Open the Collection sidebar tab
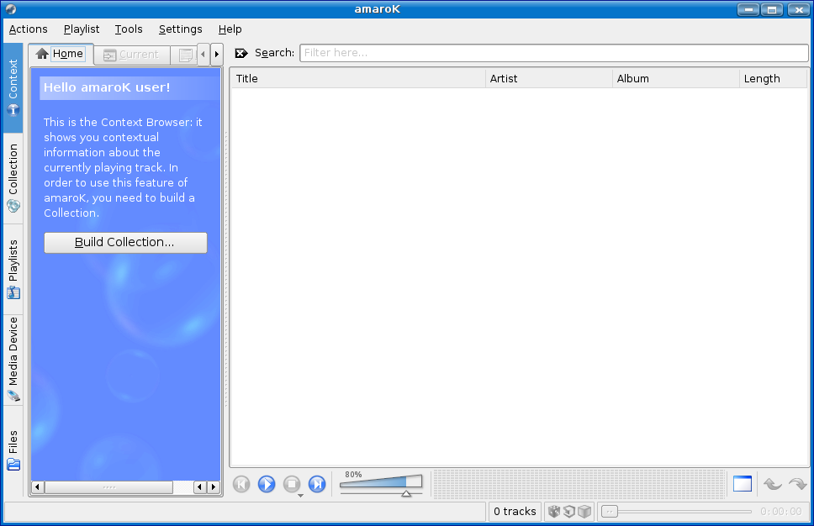814x526 pixels. tap(13, 178)
